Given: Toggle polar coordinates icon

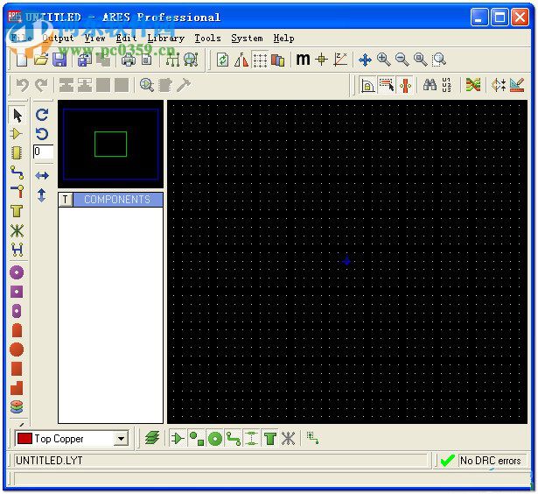Looking at the screenshot, I should click(x=340, y=60).
